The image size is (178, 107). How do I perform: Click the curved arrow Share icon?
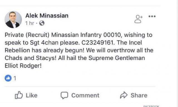pos(124,95)
